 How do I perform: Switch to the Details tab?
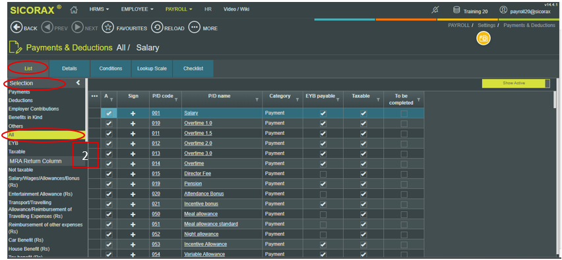tap(69, 68)
